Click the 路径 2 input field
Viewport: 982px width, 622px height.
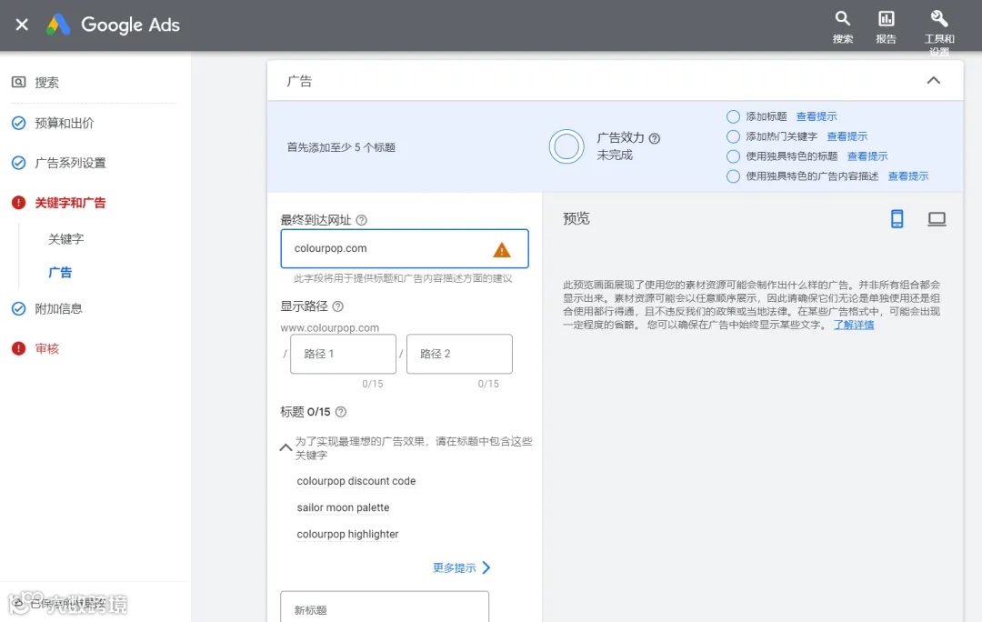459,354
